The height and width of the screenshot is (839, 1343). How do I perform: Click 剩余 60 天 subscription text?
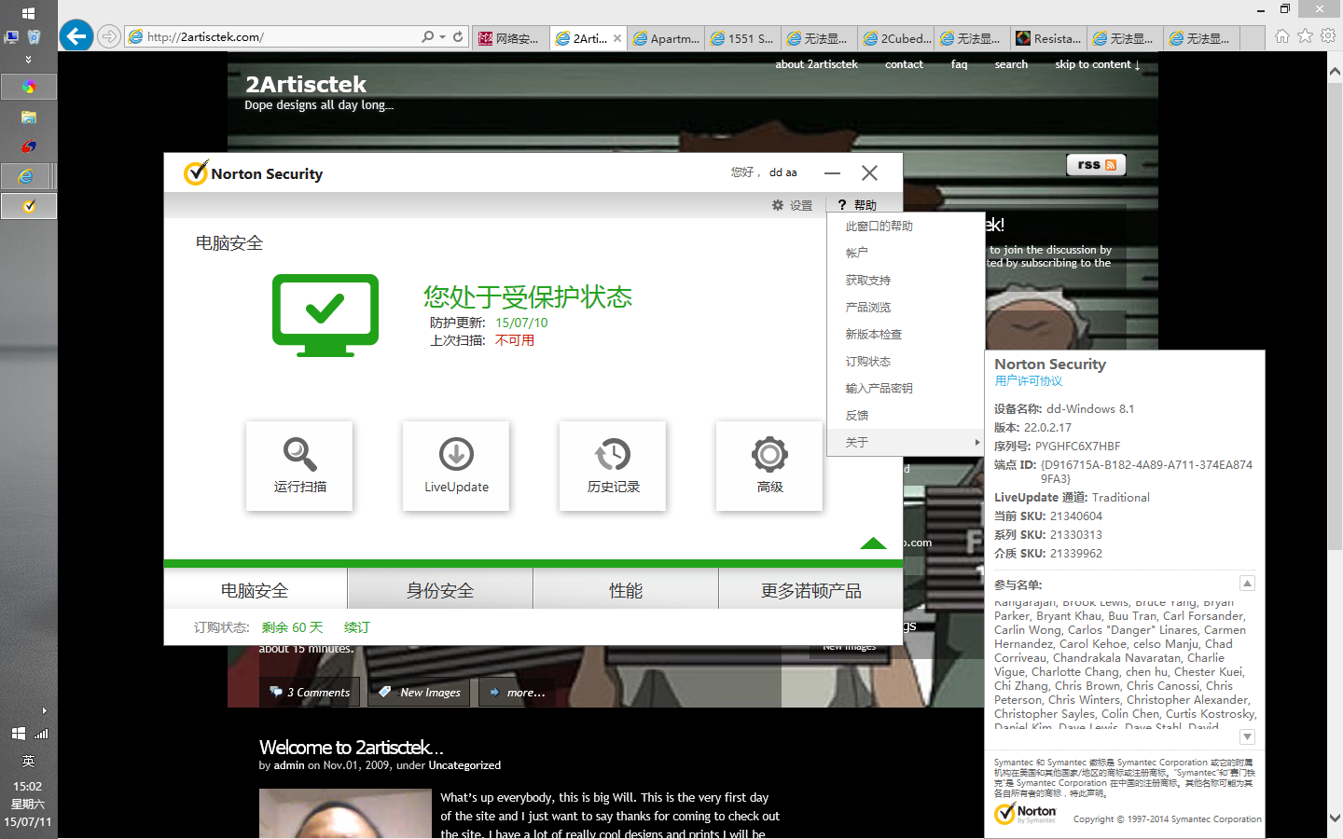pos(292,627)
